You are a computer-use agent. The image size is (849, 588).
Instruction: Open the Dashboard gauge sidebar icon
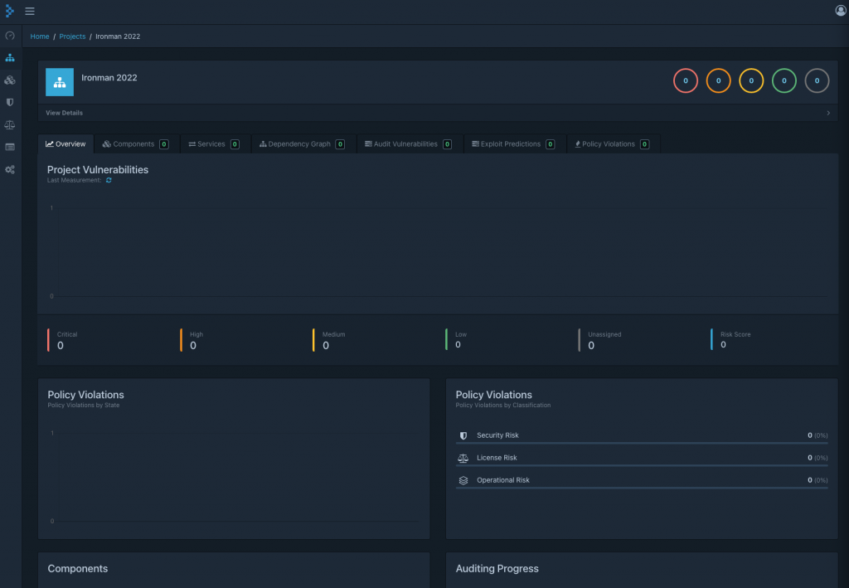point(10,36)
